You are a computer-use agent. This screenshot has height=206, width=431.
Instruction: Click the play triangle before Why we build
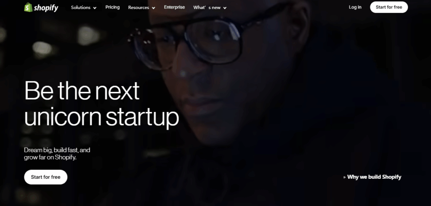345,177
